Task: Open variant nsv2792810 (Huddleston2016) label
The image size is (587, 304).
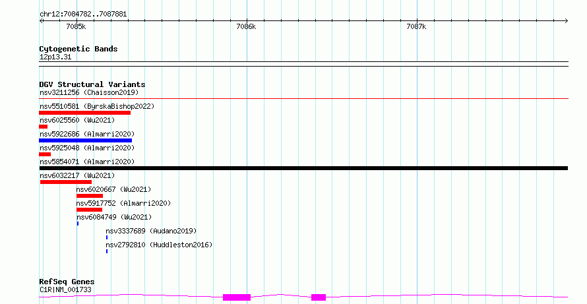Action: pyautogui.click(x=159, y=245)
